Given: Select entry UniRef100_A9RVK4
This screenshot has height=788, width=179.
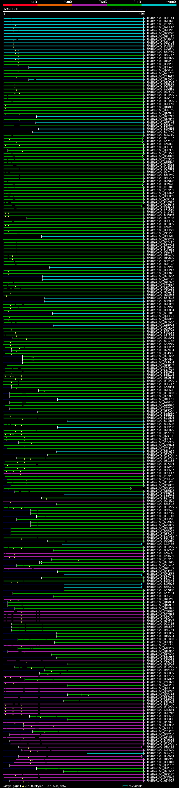Looking at the screenshot, I should (x=161, y=325).
